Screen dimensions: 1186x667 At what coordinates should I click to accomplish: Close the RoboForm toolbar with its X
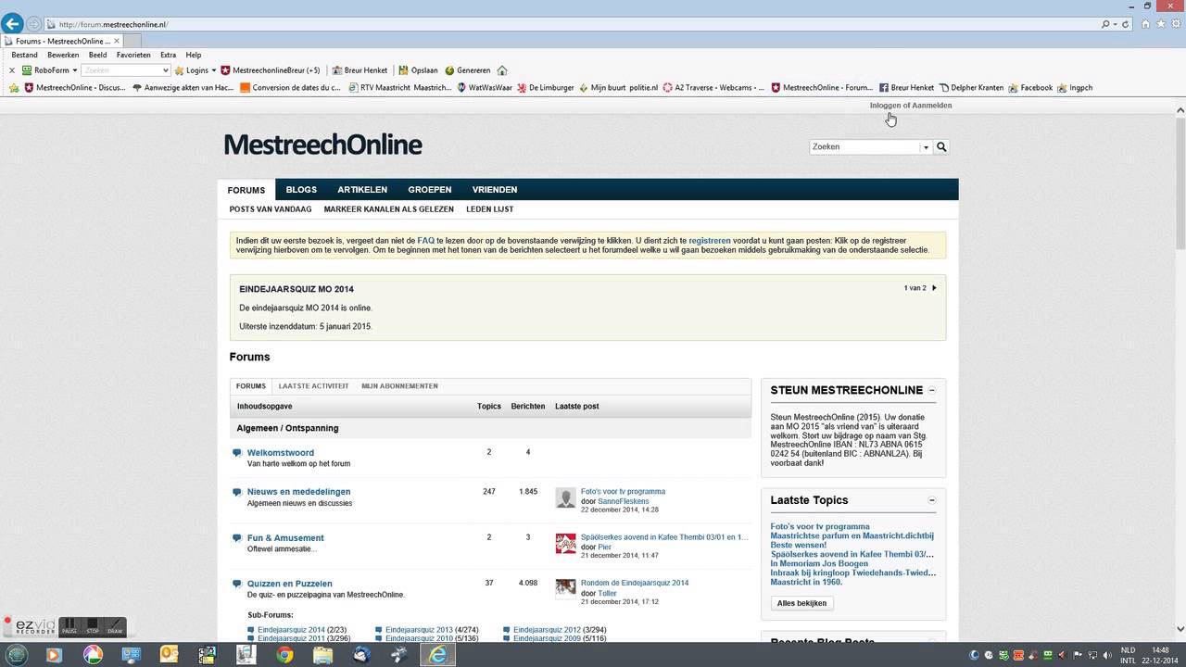pyautogui.click(x=11, y=70)
